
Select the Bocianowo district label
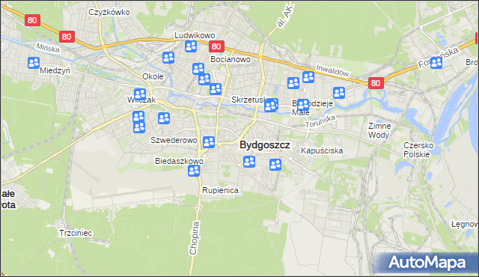(x=231, y=59)
